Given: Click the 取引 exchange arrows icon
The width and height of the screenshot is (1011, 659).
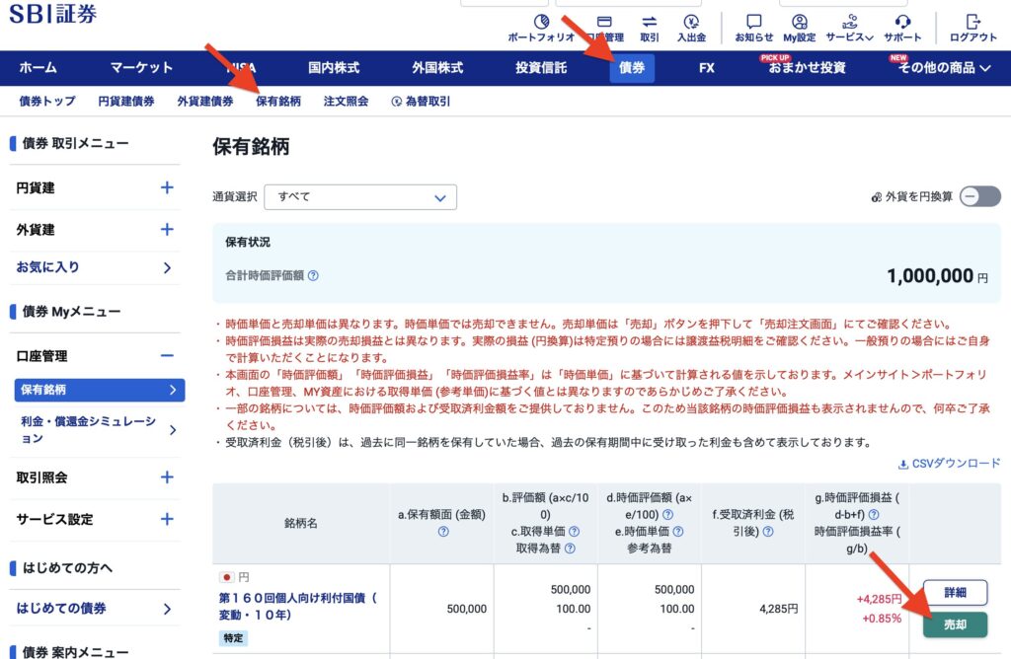Looking at the screenshot, I should 649,23.
